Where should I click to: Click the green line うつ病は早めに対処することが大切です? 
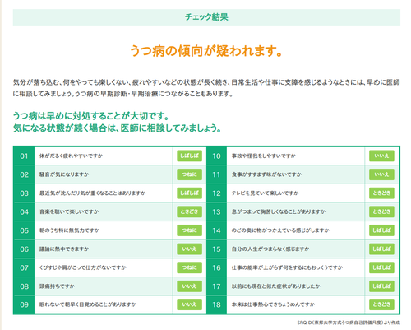[x=91, y=116]
